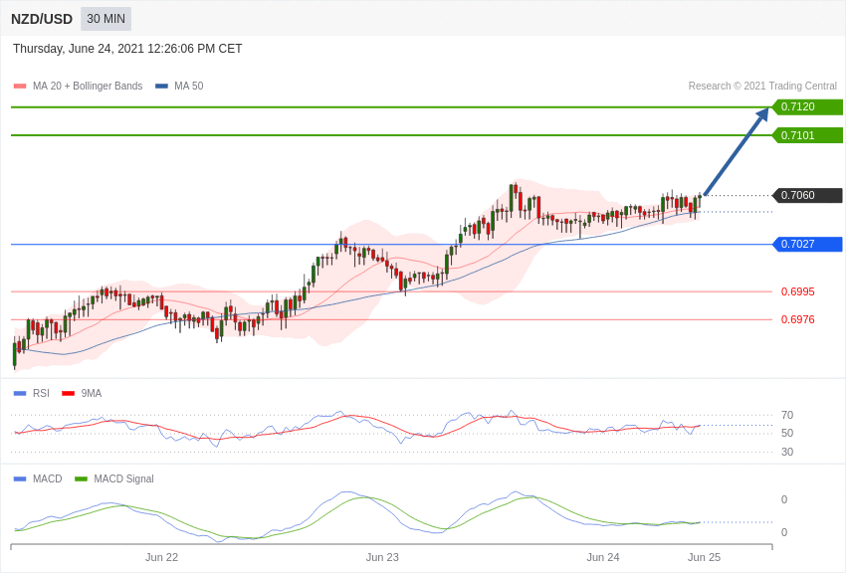Image resolution: width=846 pixels, height=573 pixels.
Task: Click the blue MACD legend swatch
Action: tap(20, 478)
